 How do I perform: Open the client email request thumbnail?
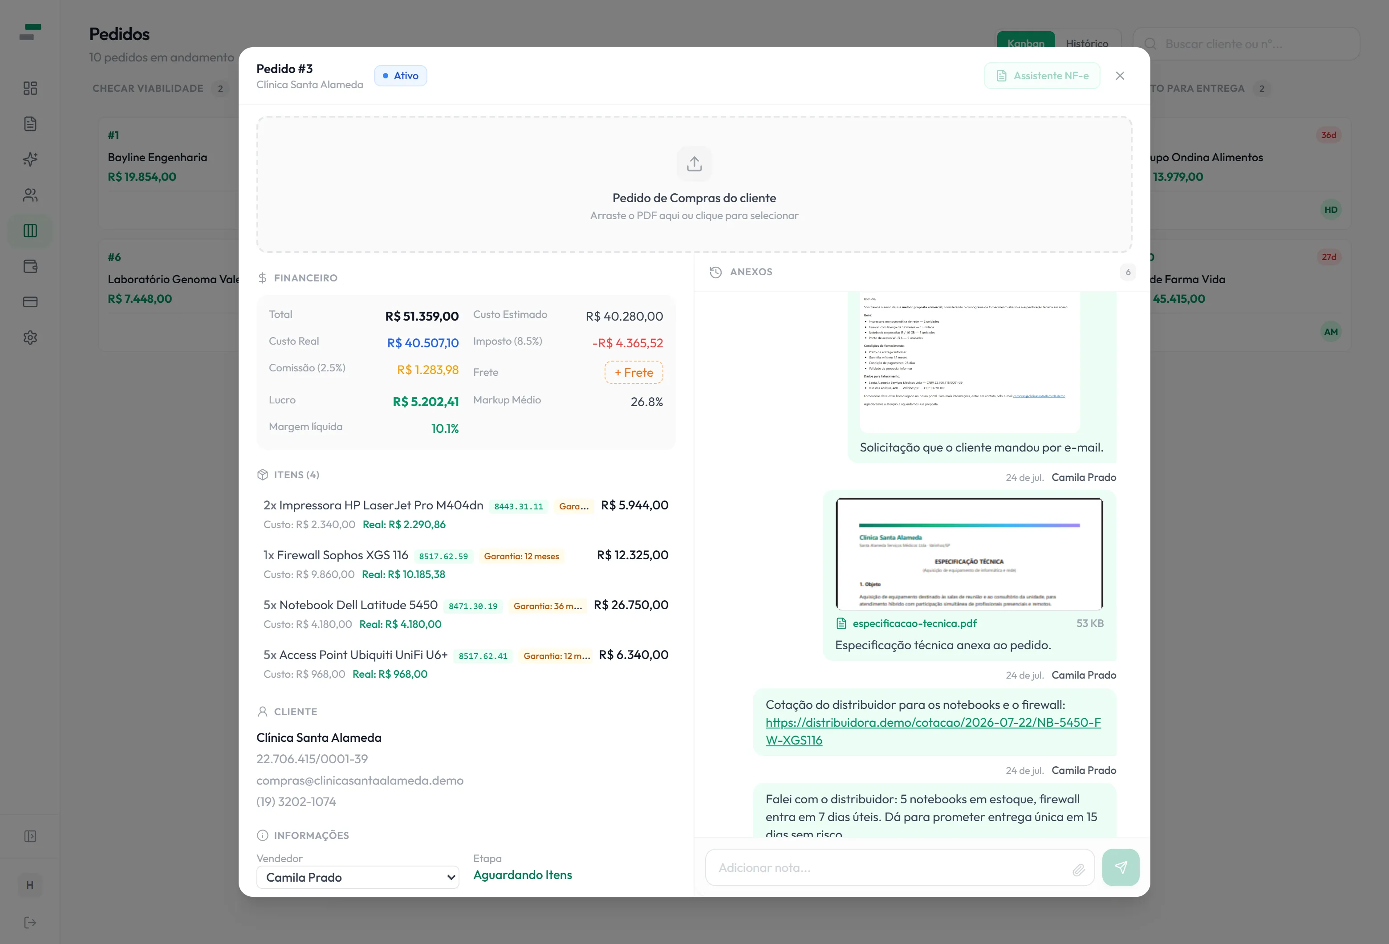pyautogui.click(x=970, y=362)
